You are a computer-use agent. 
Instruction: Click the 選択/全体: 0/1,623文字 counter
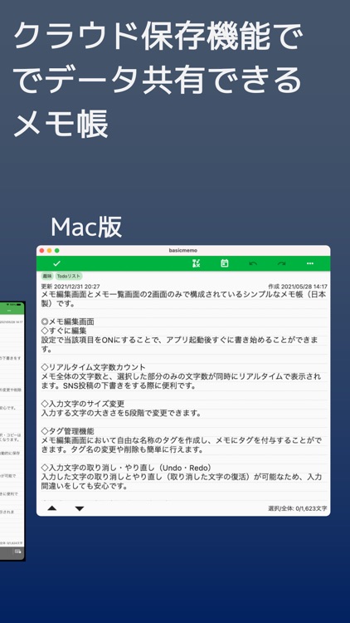298,508
